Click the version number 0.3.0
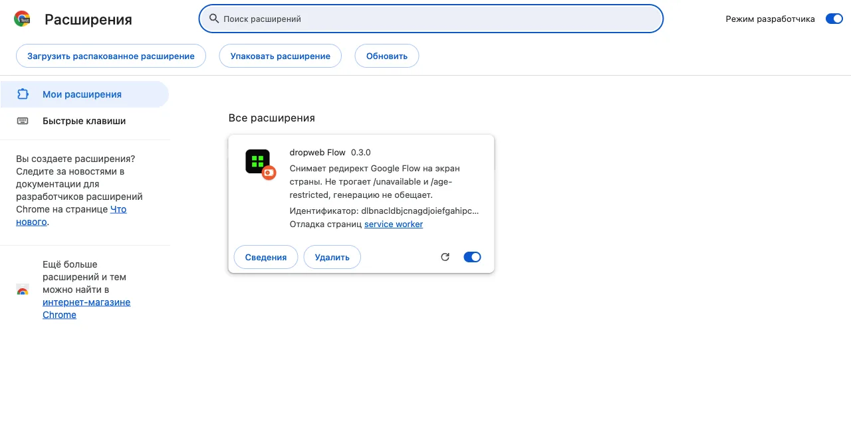Screen dimensions: 851x425 [x=361, y=152]
